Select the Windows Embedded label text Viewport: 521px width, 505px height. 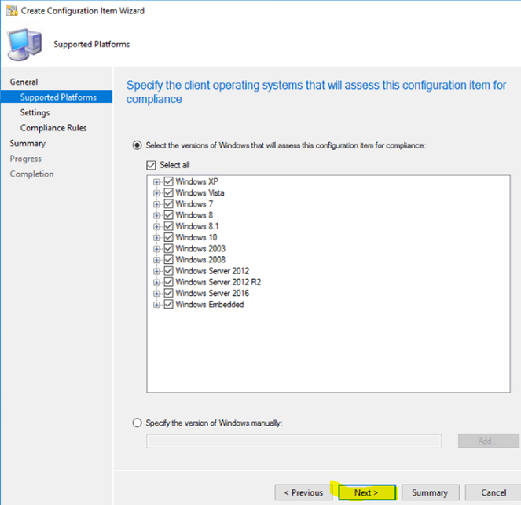(x=210, y=305)
